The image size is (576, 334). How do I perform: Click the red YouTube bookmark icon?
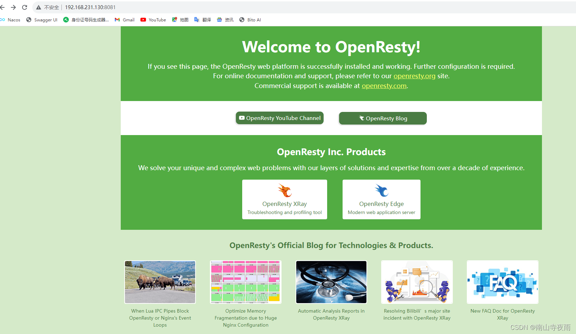143,20
